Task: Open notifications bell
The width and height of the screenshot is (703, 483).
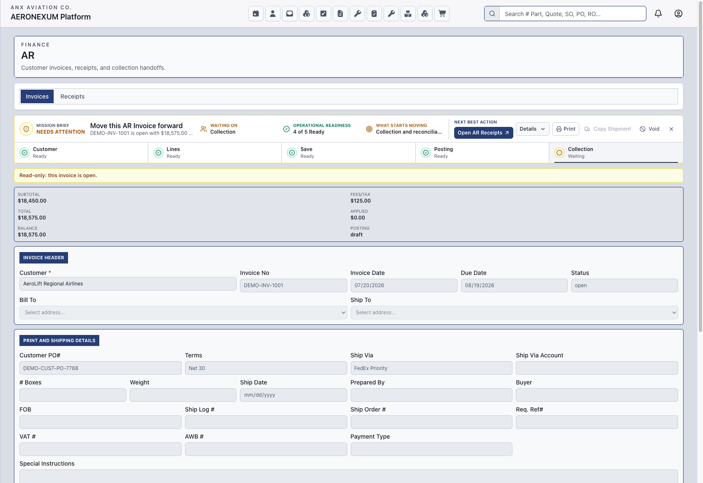Action: pos(658,14)
